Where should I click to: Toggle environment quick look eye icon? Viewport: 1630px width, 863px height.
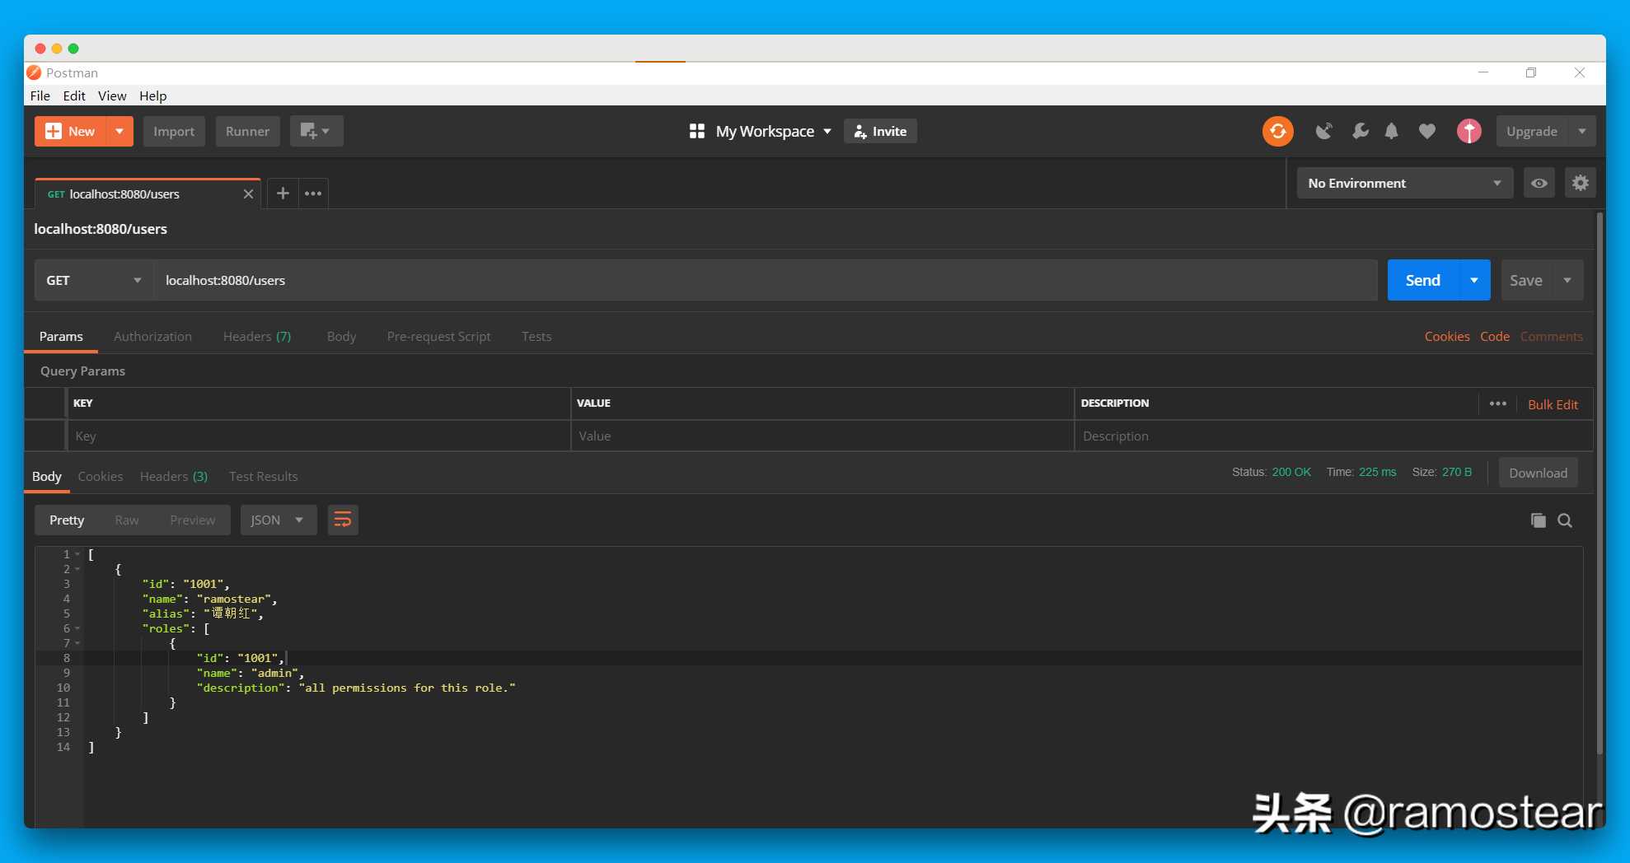click(x=1539, y=183)
